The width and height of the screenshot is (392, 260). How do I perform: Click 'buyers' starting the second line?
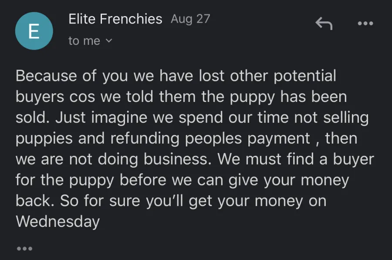(40, 97)
